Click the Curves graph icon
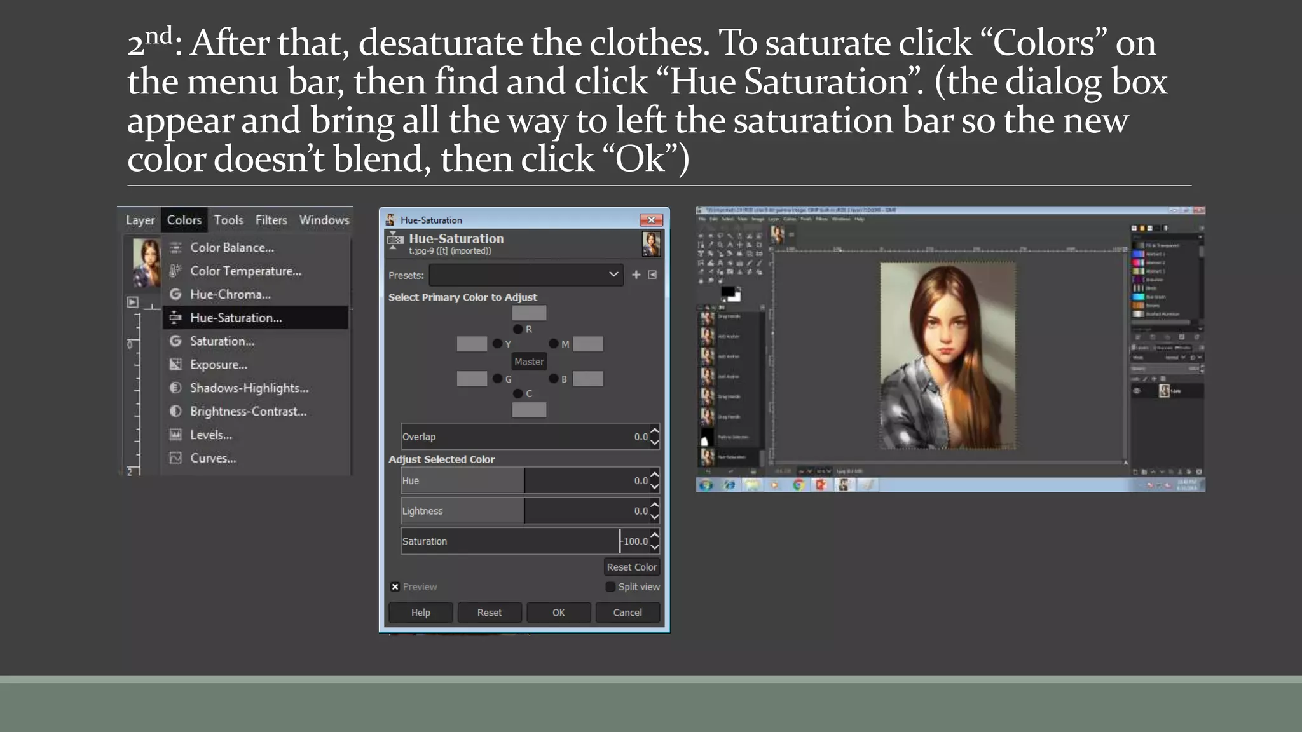This screenshot has width=1302, height=732. pos(176,458)
